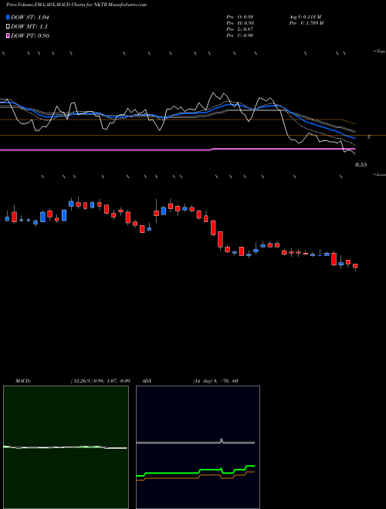386x509 pixels.
Task: Click the 'Pre C: 0.90' value
Action: click(240, 35)
